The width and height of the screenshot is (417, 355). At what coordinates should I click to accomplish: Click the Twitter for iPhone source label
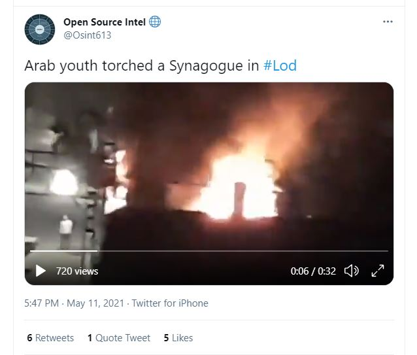click(170, 303)
